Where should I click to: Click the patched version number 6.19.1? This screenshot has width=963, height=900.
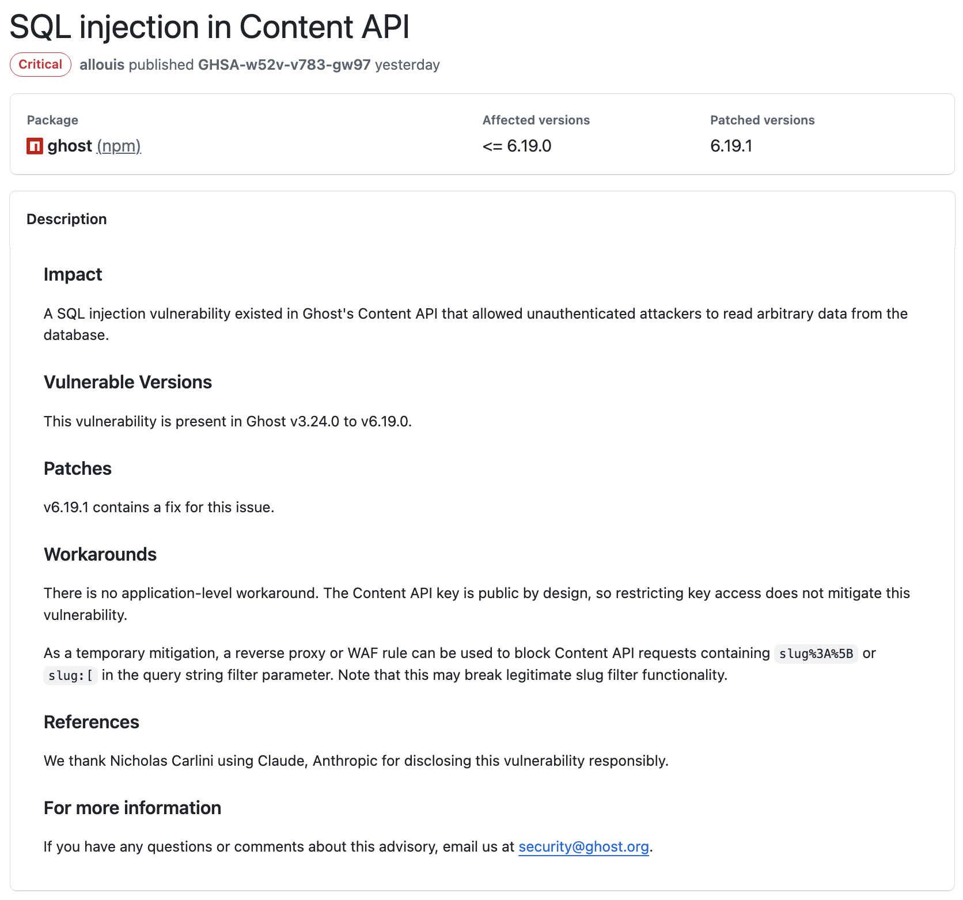tap(731, 146)
